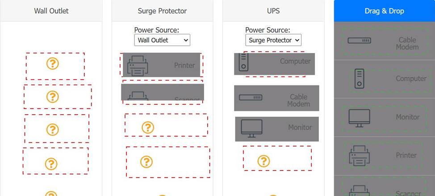This screenshot has width=435, height=196.
Task: Open UPS power source dropdown
Action: click(273, 40)
